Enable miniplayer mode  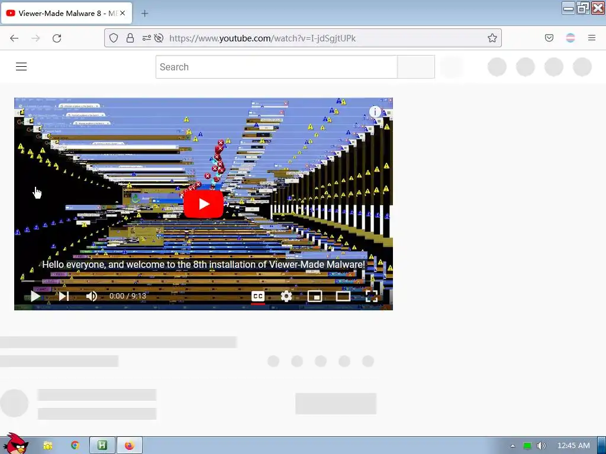pyautogui.click(x=315, y=296)
